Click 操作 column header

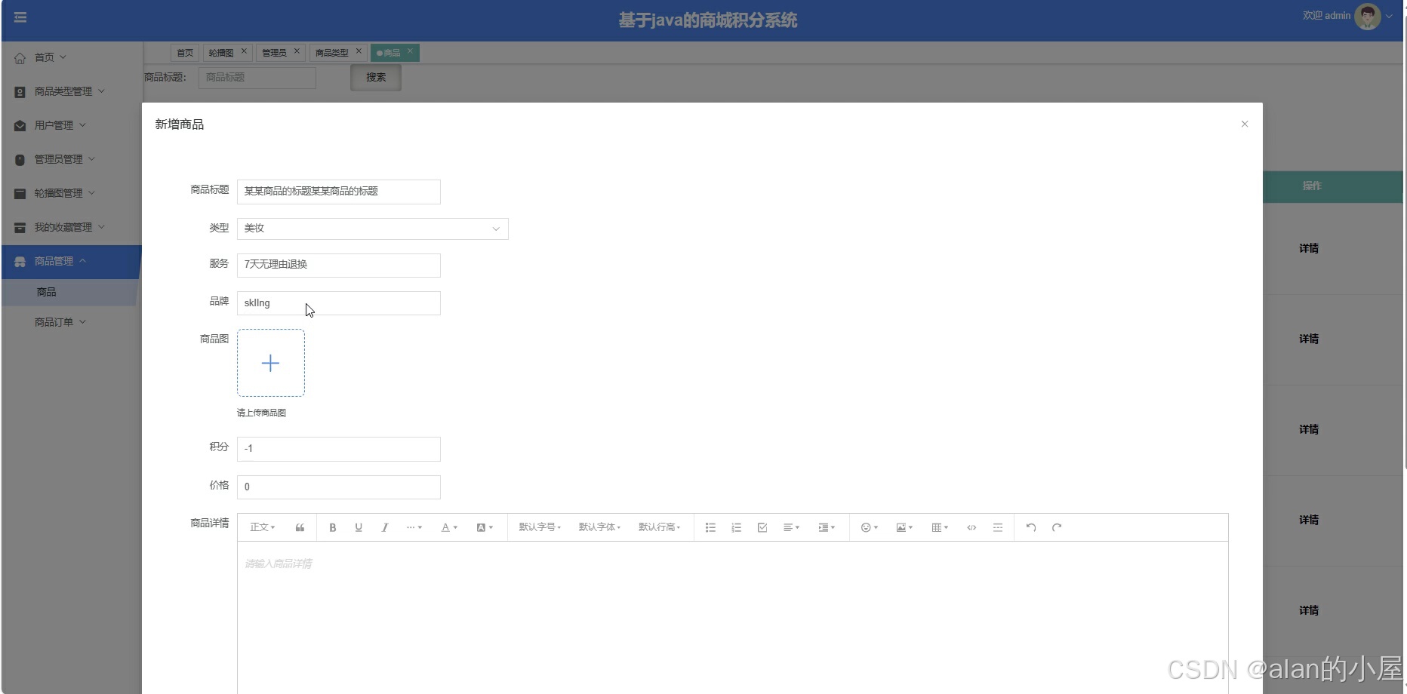[x=1312, y=186]
